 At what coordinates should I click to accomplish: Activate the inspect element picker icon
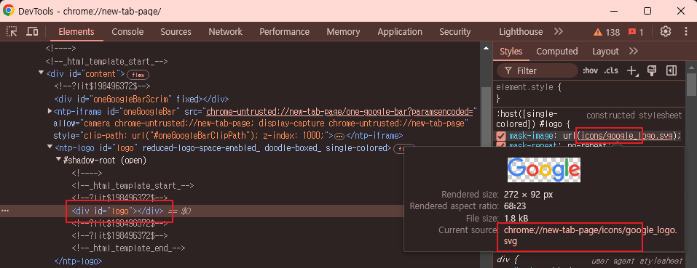click(x=12, y=31)
